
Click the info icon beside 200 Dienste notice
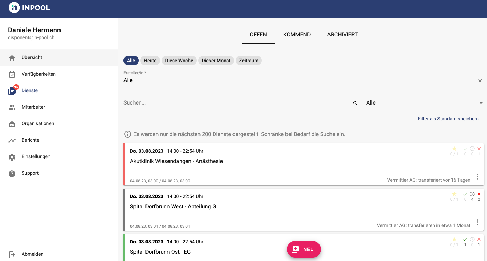pos(127,134)
